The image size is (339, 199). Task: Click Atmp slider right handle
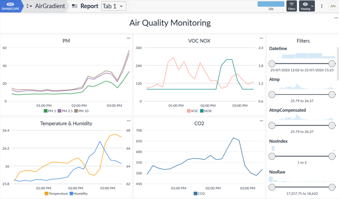332,95
